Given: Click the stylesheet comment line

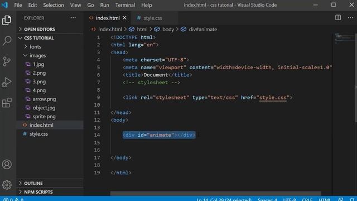Looking at the screenshot, I should click(x=151, y=83).
